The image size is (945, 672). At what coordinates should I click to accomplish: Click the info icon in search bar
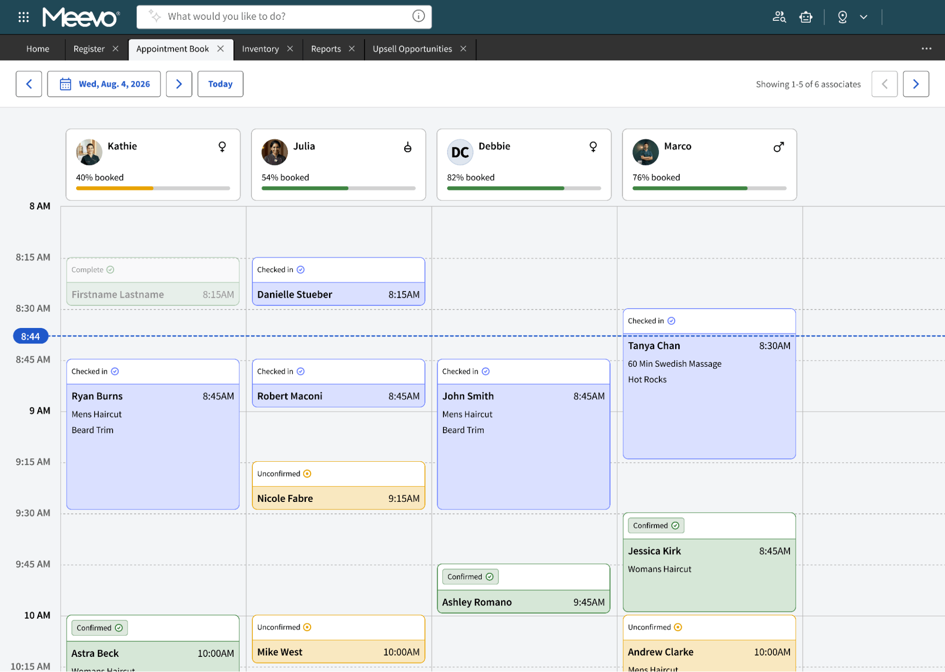[x=418, y=16]
